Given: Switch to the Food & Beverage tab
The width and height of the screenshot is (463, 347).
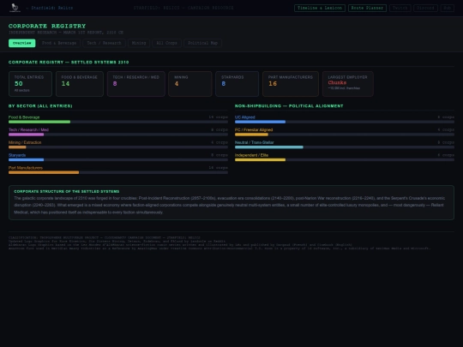Looking at the screenshot, I should tap(59, 43).
